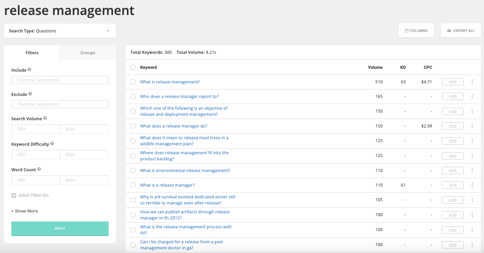Sort the table by the Volume column
Viewport: 484px width, 253px height.
coord(375,67)
